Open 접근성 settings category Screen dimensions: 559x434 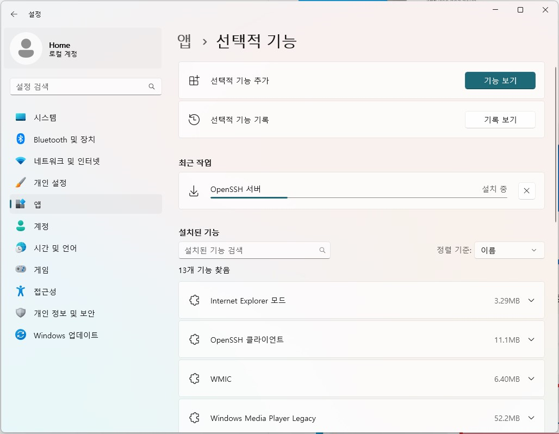point(86,291)
